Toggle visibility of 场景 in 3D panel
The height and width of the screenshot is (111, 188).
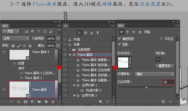65,44
